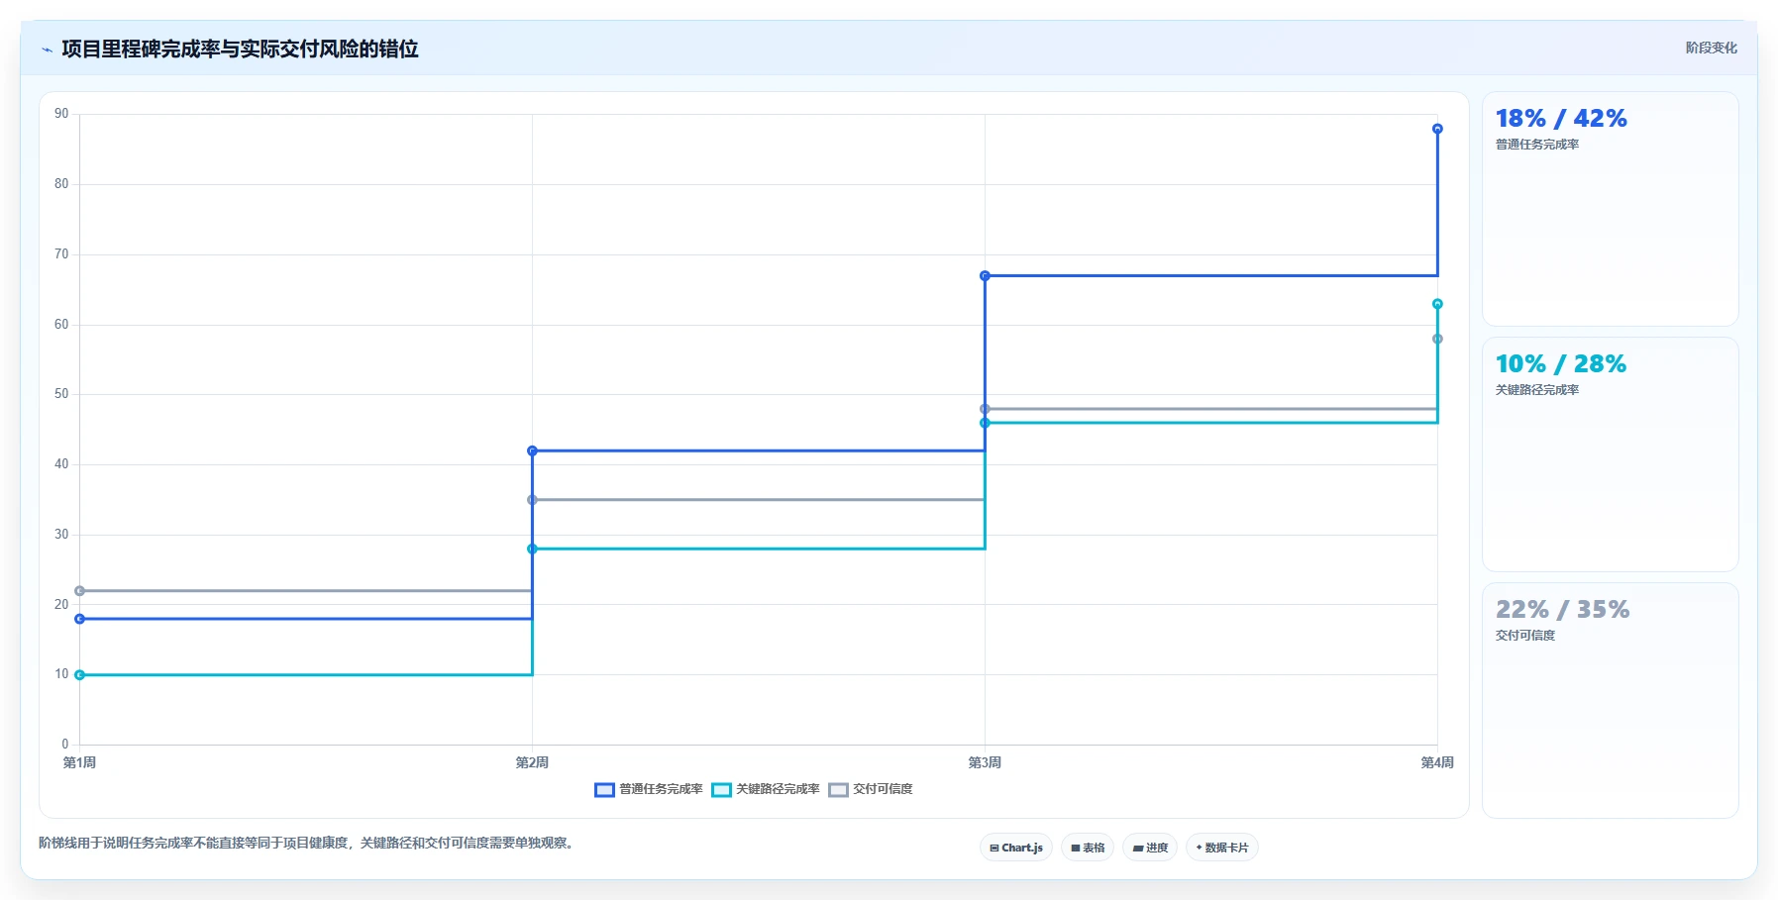Toggle 交付可信度 series in chart legend

(871, 789)
